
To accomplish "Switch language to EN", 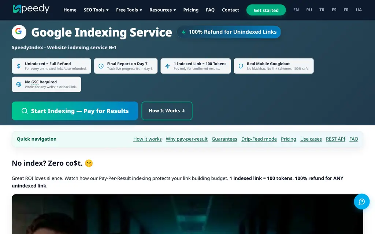I will point(296,10).
